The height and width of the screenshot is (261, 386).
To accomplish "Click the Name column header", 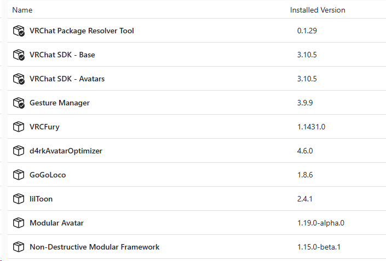I will pyautogui.click(x=22, y=10).
